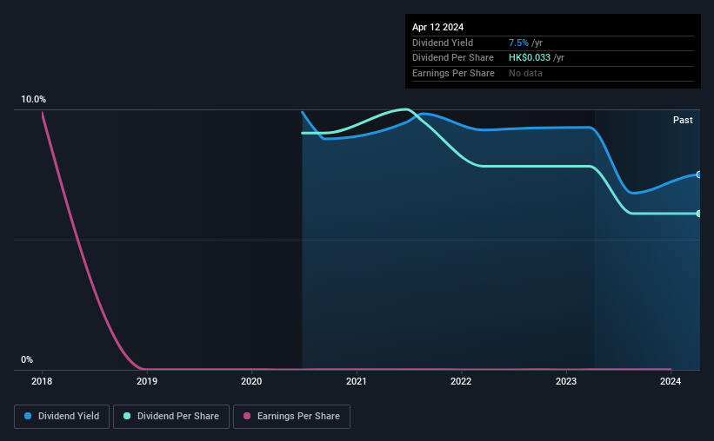The image size is (714, 441).
Task: Click the pink Earnings Per Share legend dot
Action: [x=247, y=416]
